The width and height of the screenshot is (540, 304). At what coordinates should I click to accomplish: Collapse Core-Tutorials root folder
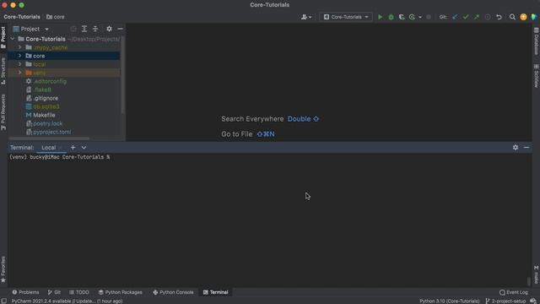click(x=13, y=39)
